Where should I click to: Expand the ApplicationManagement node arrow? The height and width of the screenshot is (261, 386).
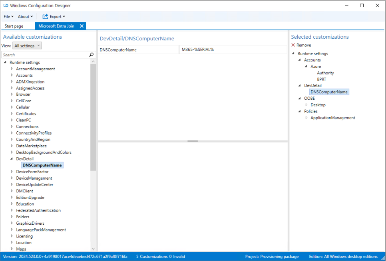click(x=306, y=118)
